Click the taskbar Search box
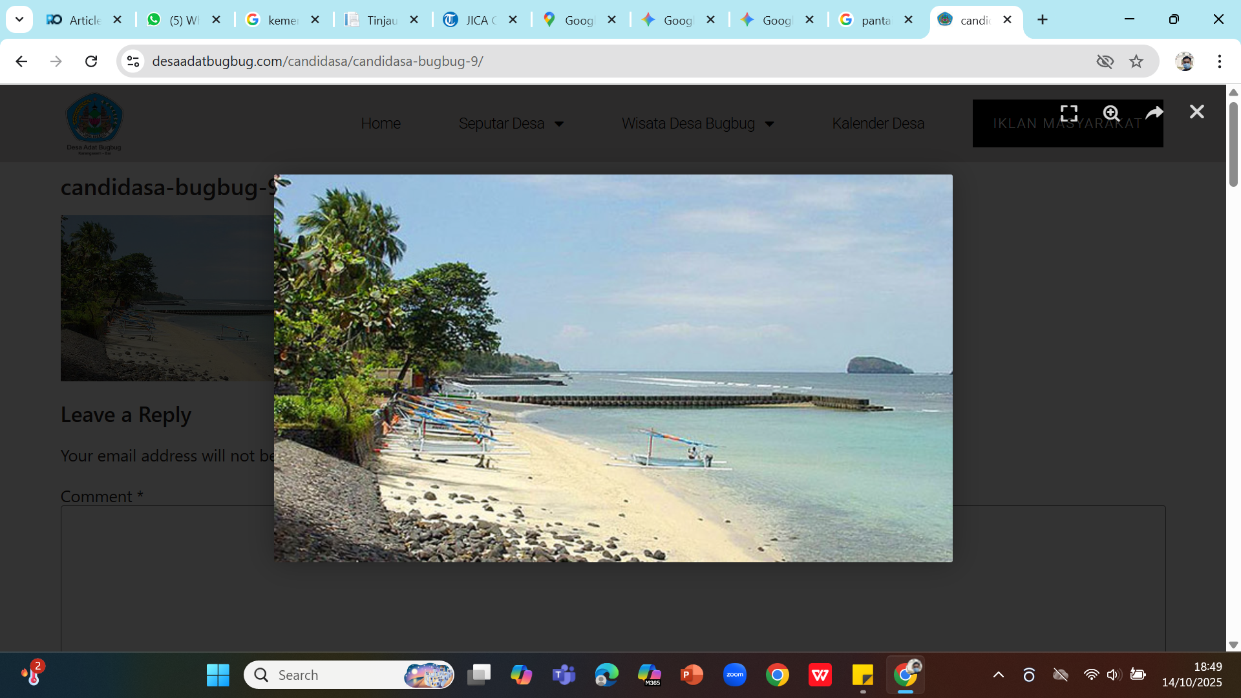This screenshot has height=698, width=1241. click(x=349, y=675)
